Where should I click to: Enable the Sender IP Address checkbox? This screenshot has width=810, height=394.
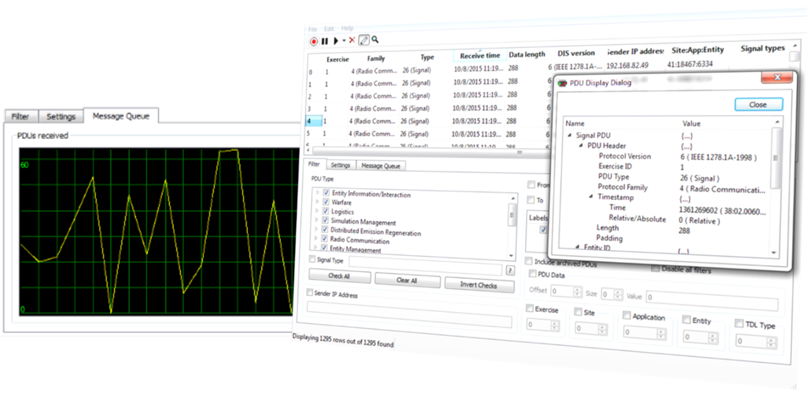309,293
